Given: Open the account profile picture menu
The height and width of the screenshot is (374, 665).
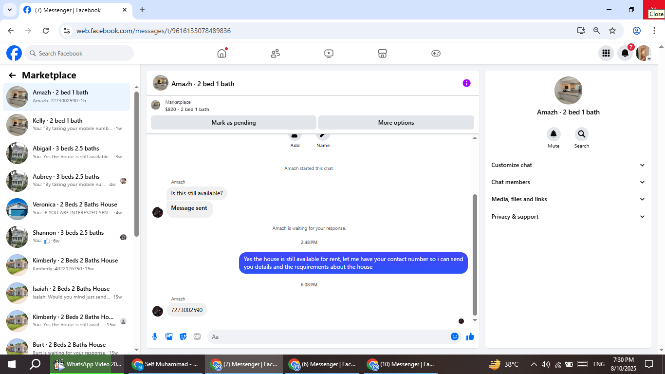Looking at the screenshot, I should click(x=644, y=53).
